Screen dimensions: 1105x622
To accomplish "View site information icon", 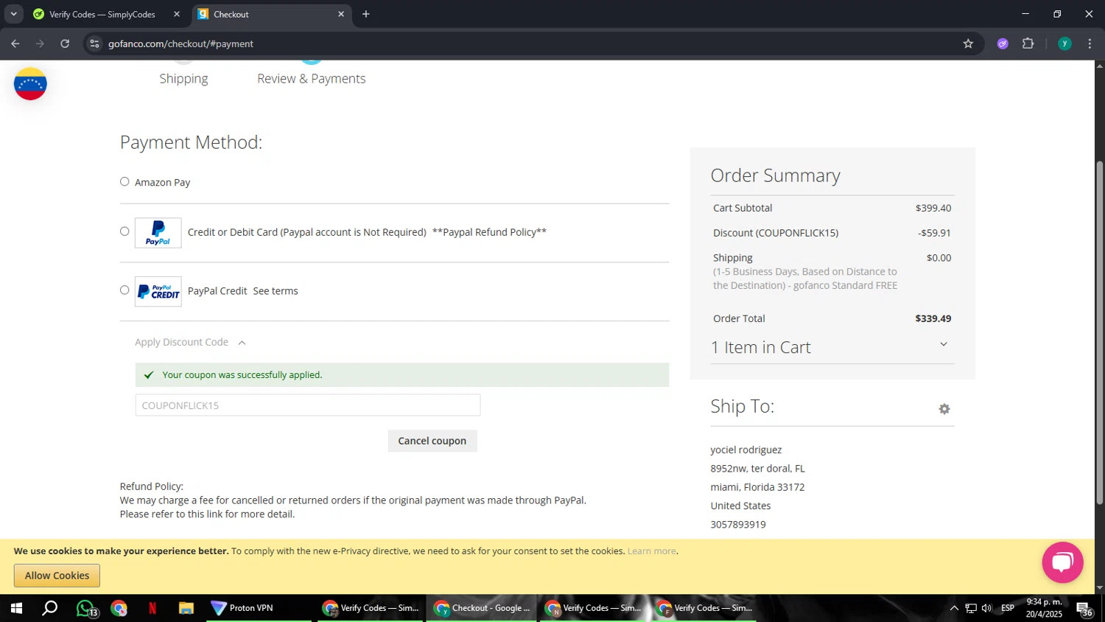I will pos(94,43).
